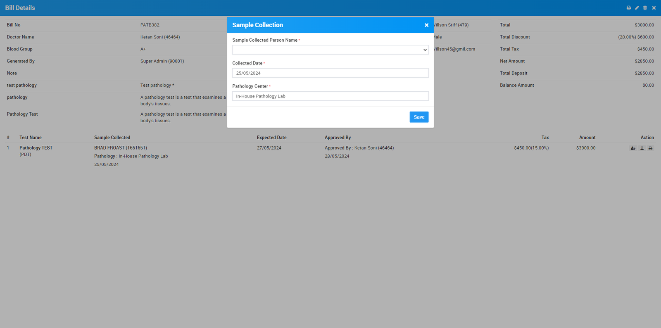The width and height of the screenshot is (661, 328).
Task: Click the pencil edit icon in header
Action: 637,8
